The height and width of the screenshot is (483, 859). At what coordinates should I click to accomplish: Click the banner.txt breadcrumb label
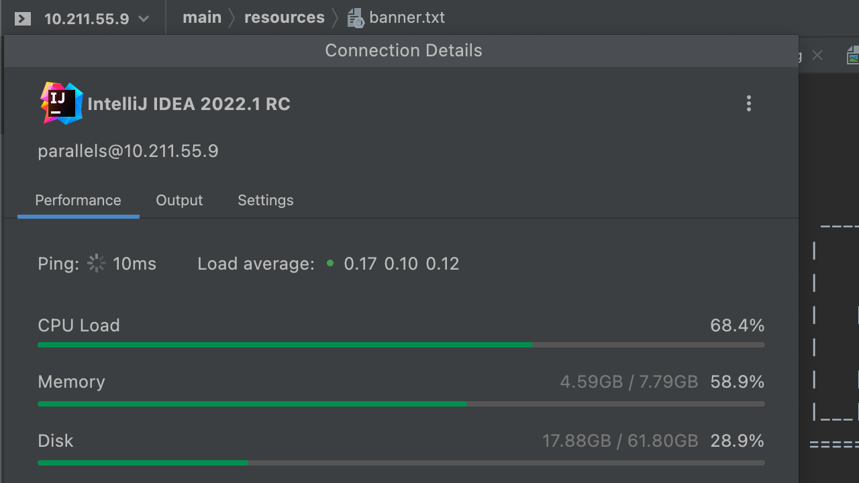click(407, 17)
